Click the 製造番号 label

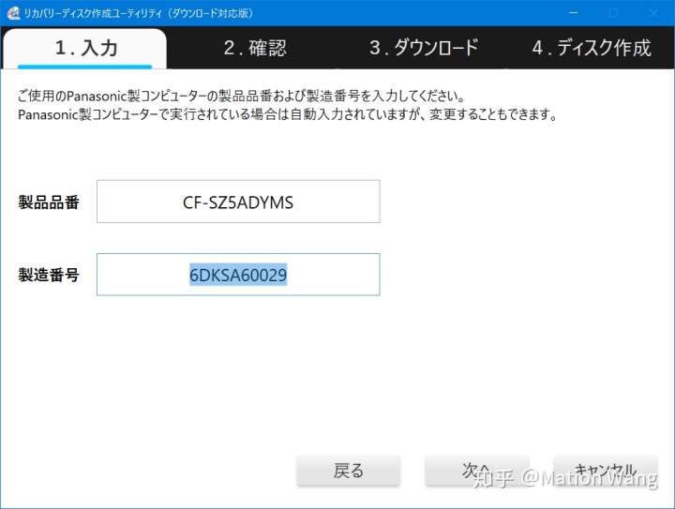(48, 275)
